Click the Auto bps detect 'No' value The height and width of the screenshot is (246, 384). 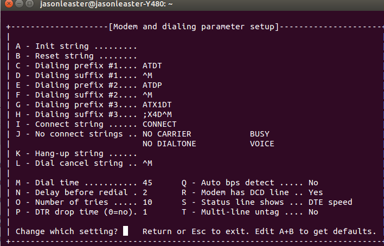tap(313, 183)
